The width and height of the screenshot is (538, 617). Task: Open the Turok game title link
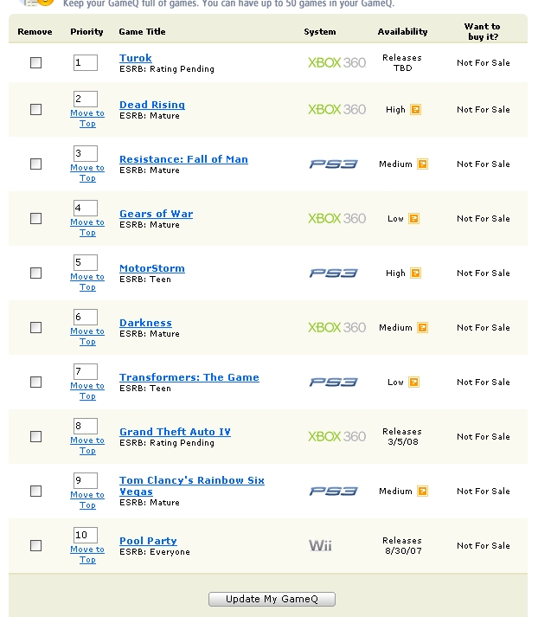135,58
